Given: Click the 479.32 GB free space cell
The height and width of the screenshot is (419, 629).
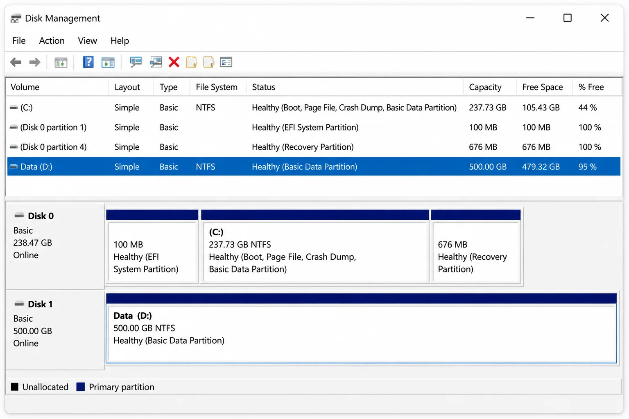Looking at the screenshot, I should click(541, 167).
